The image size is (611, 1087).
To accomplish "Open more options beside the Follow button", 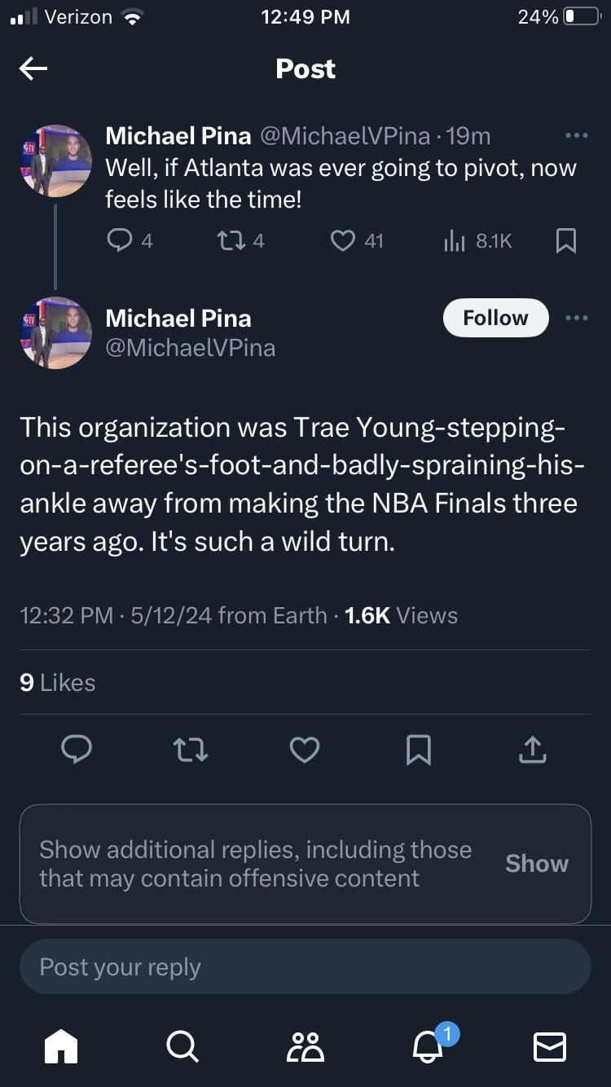I will click(x=575, y=318).
